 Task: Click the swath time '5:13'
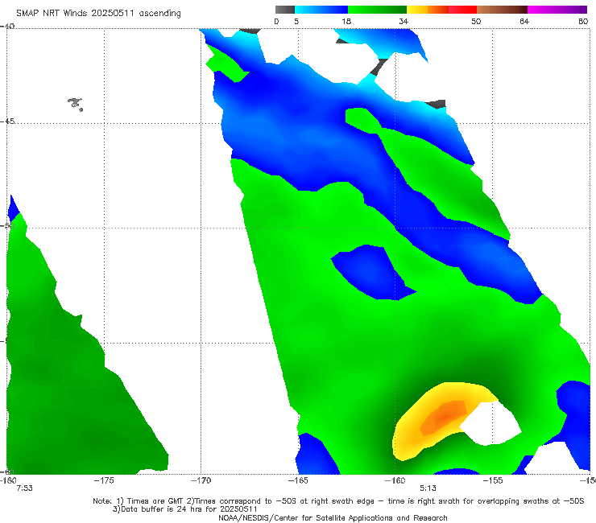click(x=428, y=488)
